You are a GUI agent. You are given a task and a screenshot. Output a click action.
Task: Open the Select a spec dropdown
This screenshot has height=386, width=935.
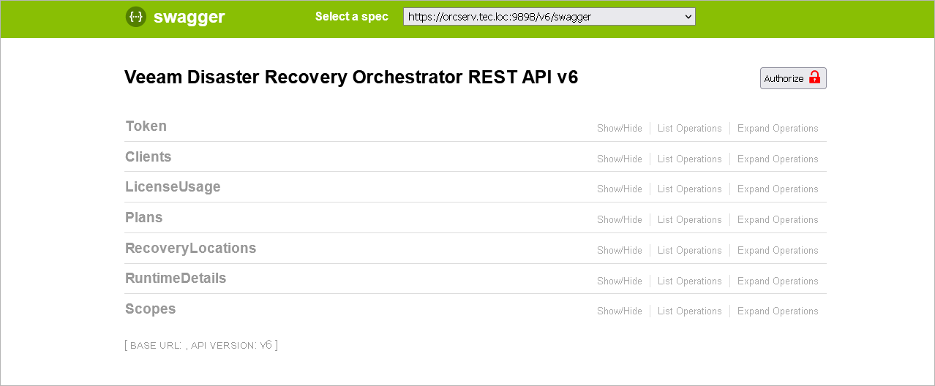point(549,17)
